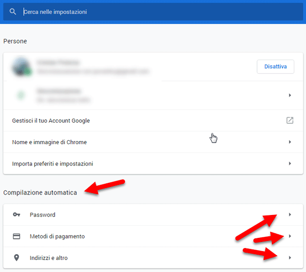Click the 'Persone' section heading
Image resolution: width=306 pixels, height=272 pixels.
(15, 41)
